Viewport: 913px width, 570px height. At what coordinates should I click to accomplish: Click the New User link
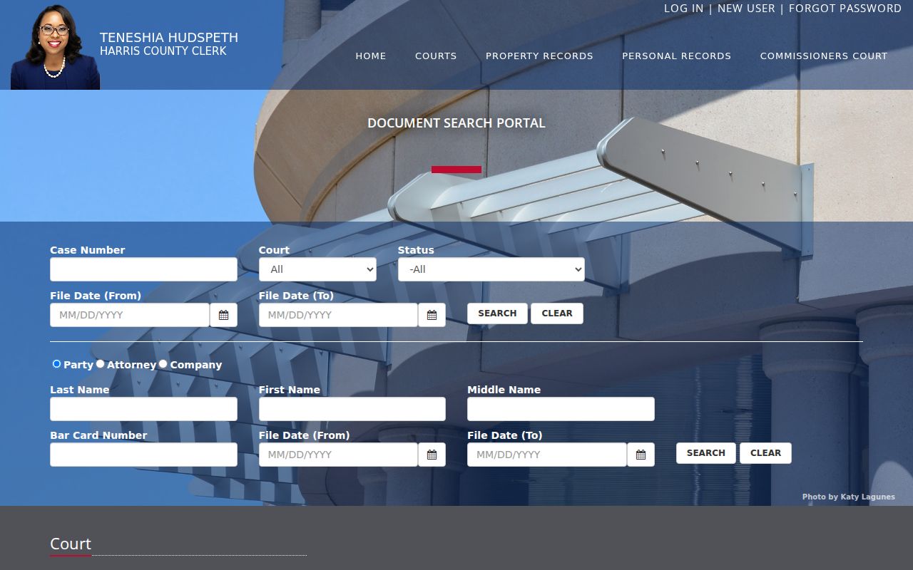point(746,9)
